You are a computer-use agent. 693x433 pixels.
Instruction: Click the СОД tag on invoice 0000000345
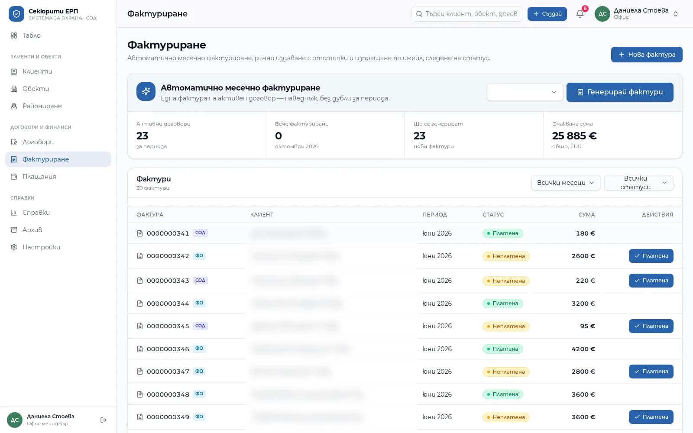point(200,326)
